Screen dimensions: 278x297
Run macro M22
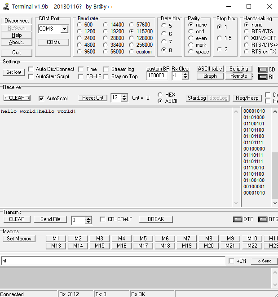(x=252, y=246)
